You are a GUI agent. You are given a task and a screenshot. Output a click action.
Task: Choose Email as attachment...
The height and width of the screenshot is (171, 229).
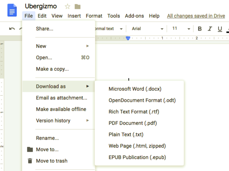(x=59, y=98)
